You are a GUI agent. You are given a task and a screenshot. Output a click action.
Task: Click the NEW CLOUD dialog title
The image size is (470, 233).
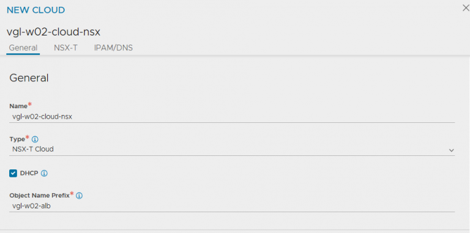pos(35,10)
